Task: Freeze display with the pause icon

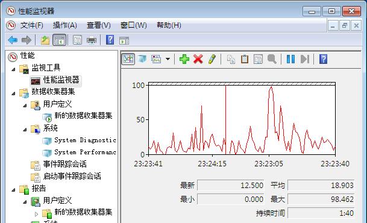Action: point(290,59)
